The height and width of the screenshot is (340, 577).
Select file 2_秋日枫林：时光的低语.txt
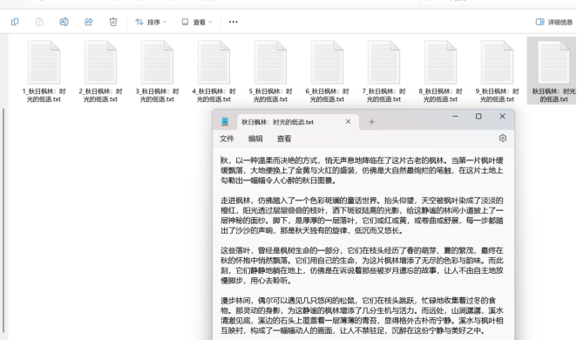100,71
